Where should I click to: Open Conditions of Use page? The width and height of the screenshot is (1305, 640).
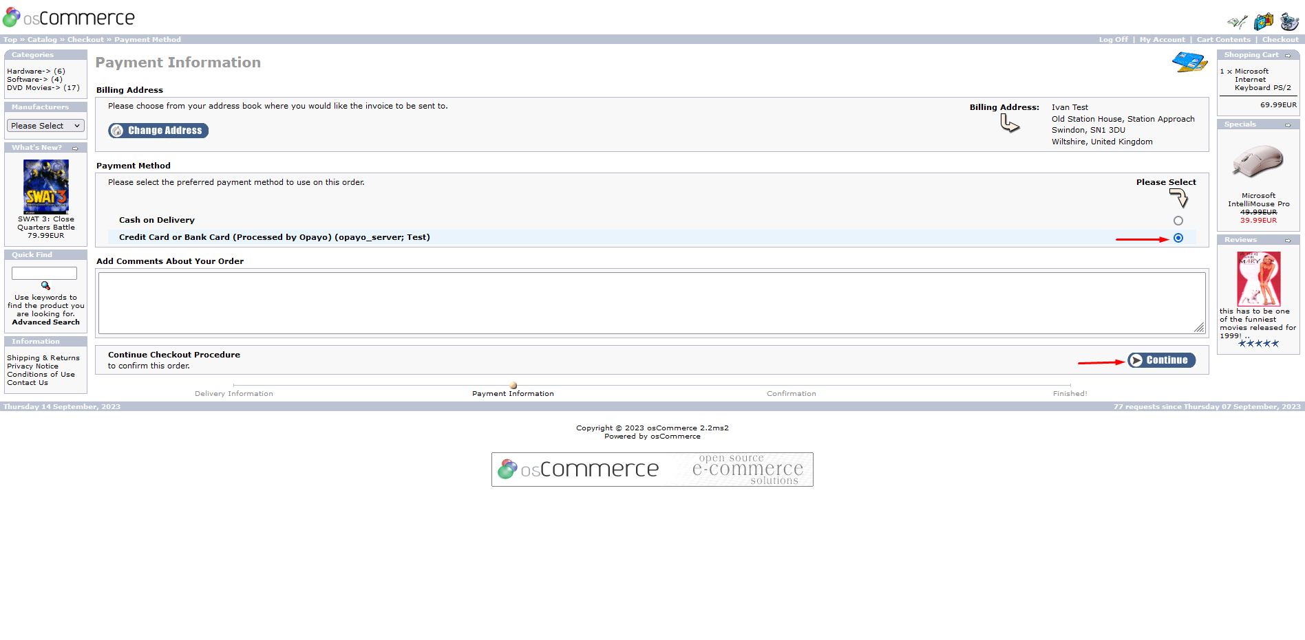coord(41,375)
